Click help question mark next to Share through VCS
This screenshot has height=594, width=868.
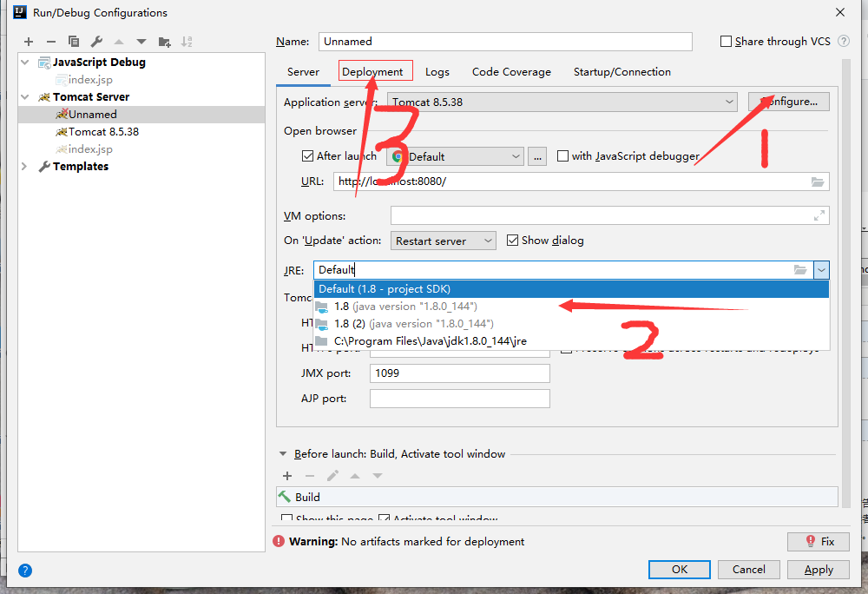[844, 41]
